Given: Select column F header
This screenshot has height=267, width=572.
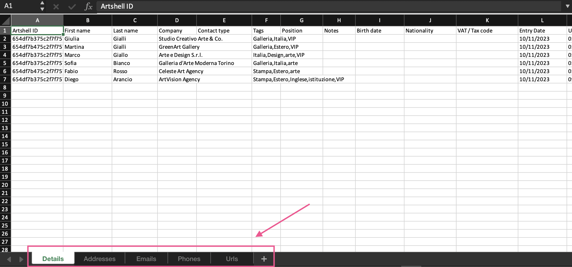Looking at the screenshot, I should tap(266, 20).
